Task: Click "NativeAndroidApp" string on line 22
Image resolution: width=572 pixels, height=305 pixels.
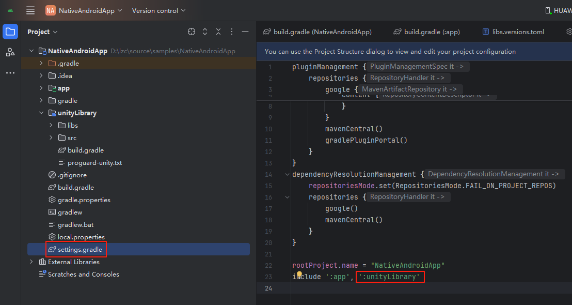Action: pos(407,266)
